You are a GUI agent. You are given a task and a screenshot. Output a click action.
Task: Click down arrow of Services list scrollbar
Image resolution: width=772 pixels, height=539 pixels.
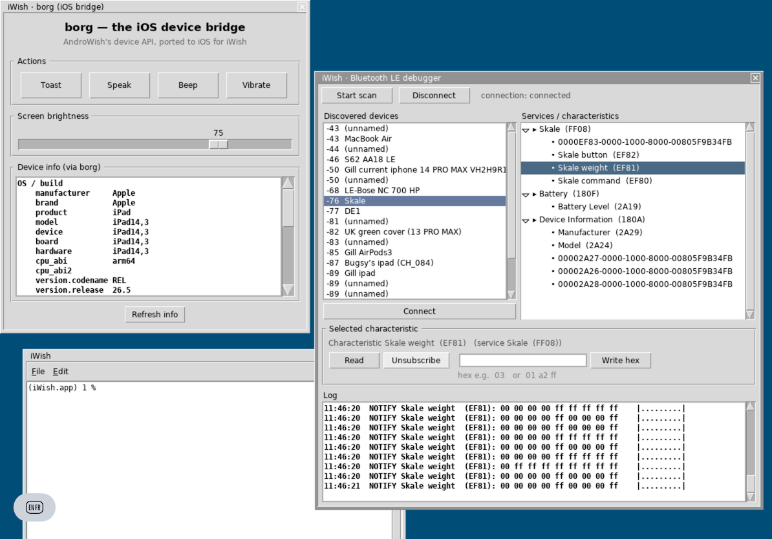point(750,314)
